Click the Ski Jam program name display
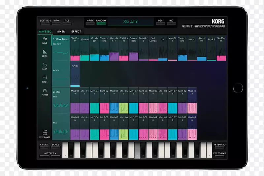 click(131, 22)
